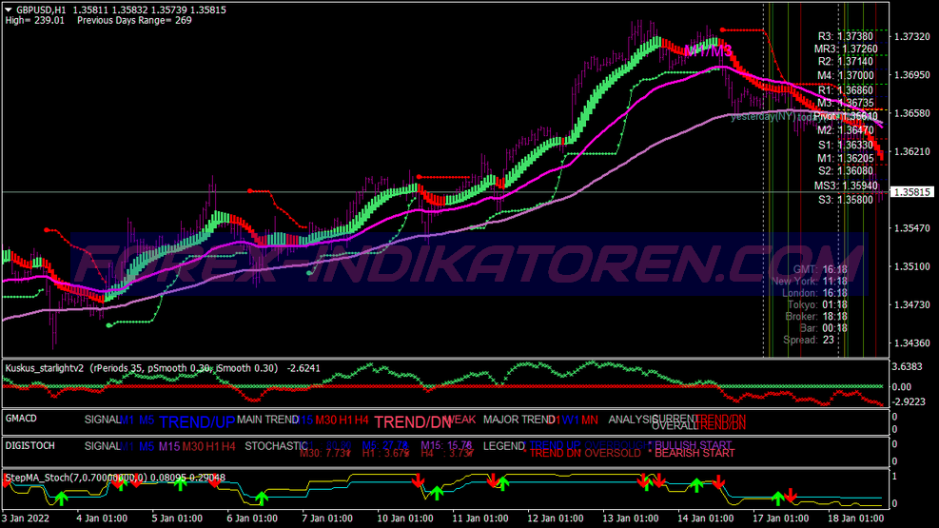Click the red down arrow above 10 Jan 01:00
939x528 pixels.
[x=418, y=479]
